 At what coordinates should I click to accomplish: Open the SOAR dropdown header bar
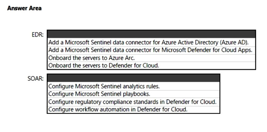[133, 78]
